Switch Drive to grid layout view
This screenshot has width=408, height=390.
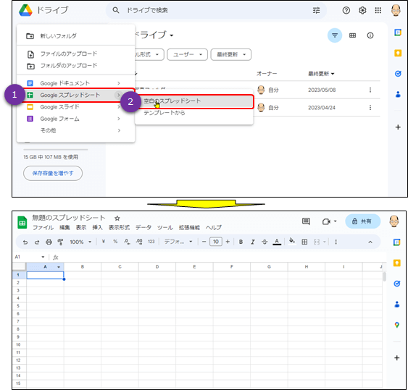click(352, 35)
